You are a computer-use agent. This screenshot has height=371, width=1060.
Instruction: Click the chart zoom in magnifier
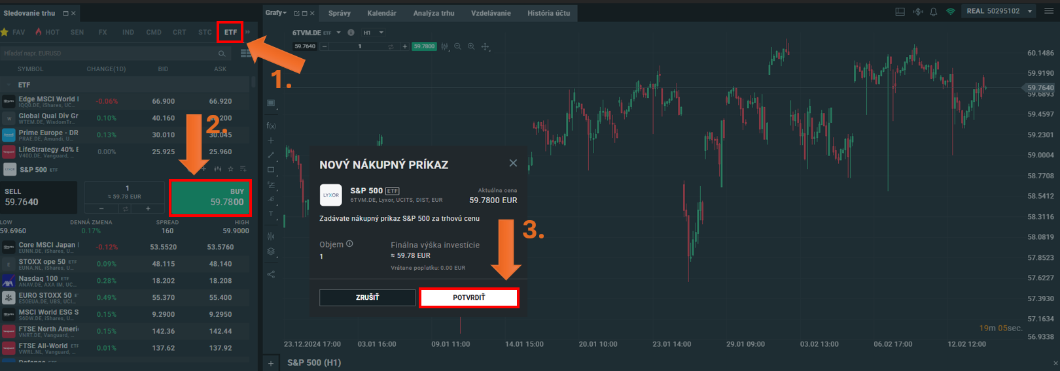(x=471, y=46)
